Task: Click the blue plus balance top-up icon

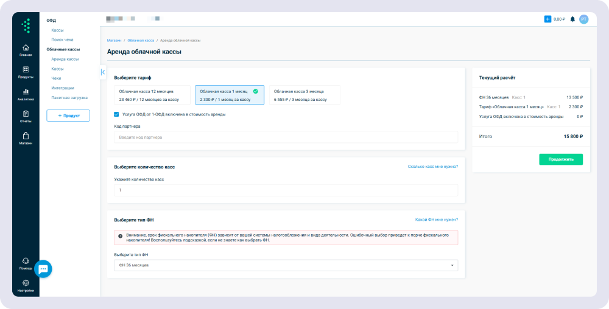Action: click(547, 19)
